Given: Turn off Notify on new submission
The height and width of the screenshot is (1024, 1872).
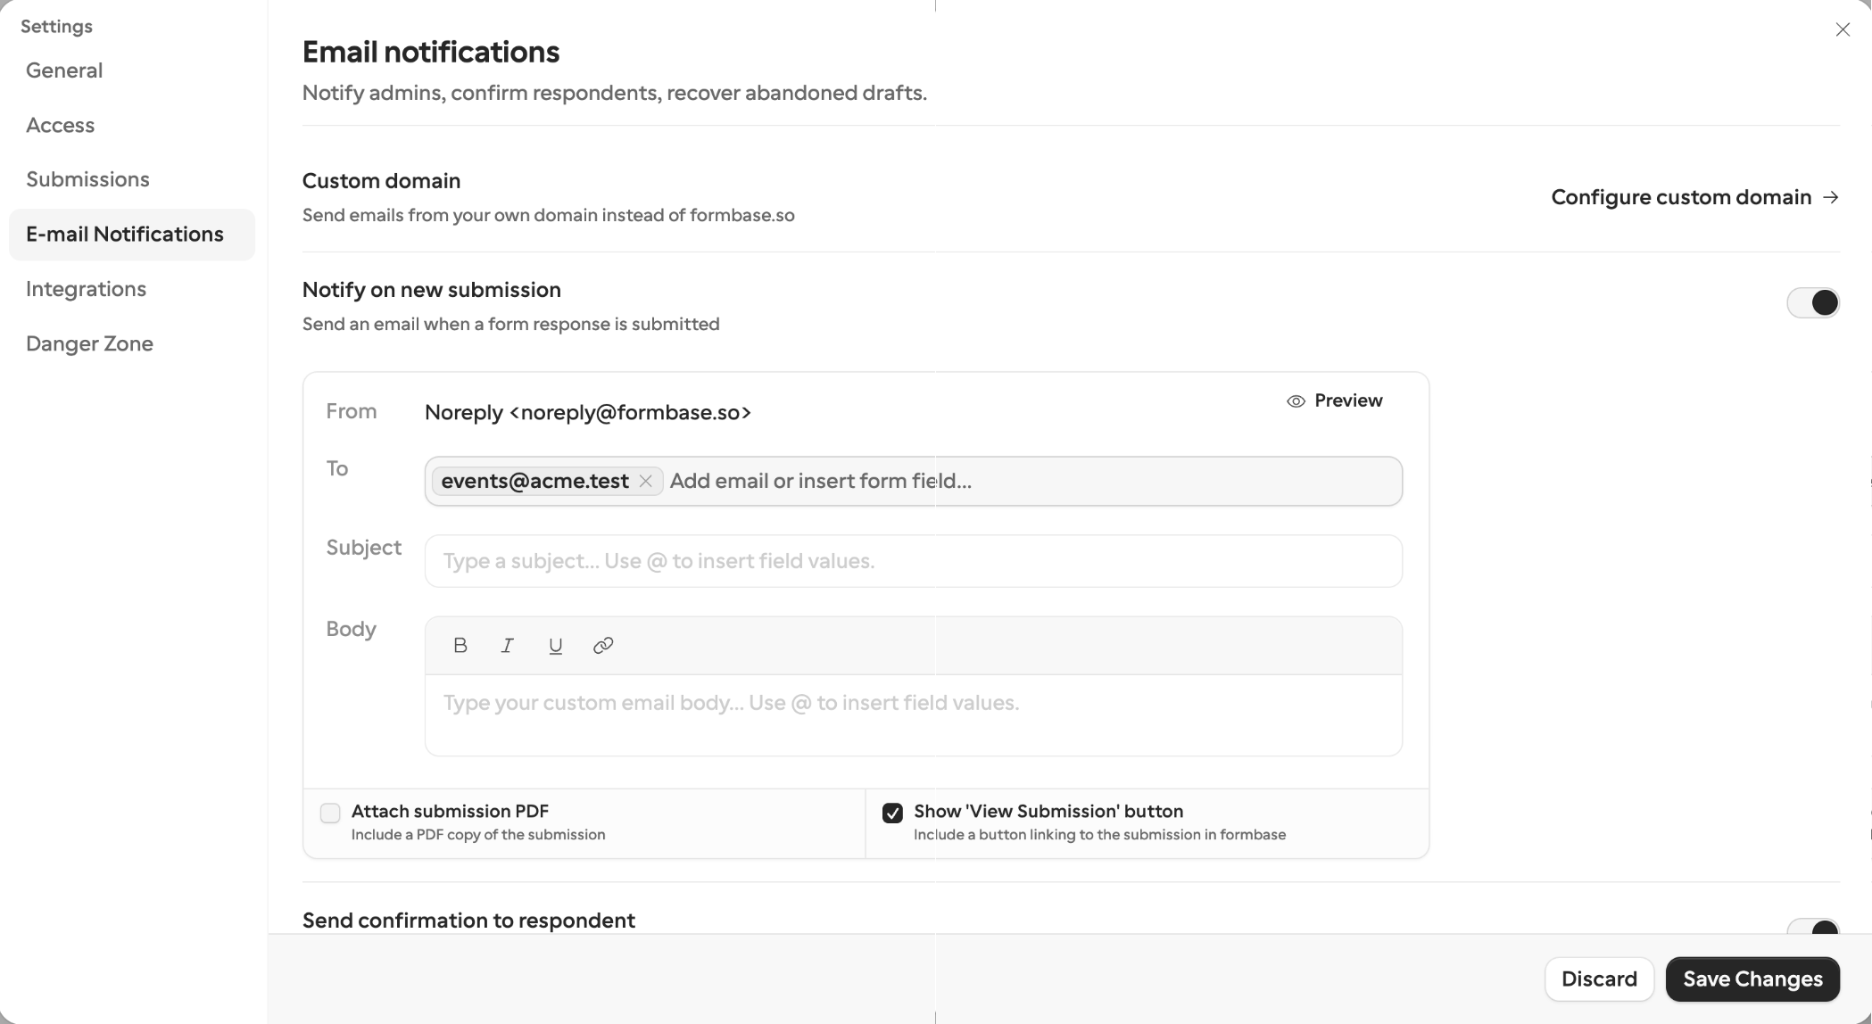Looking at the screenshot, I should (1813, 302).
